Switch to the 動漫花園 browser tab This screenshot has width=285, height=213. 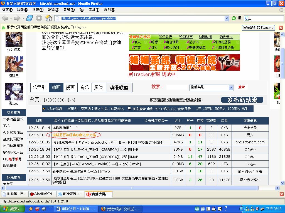71,194
